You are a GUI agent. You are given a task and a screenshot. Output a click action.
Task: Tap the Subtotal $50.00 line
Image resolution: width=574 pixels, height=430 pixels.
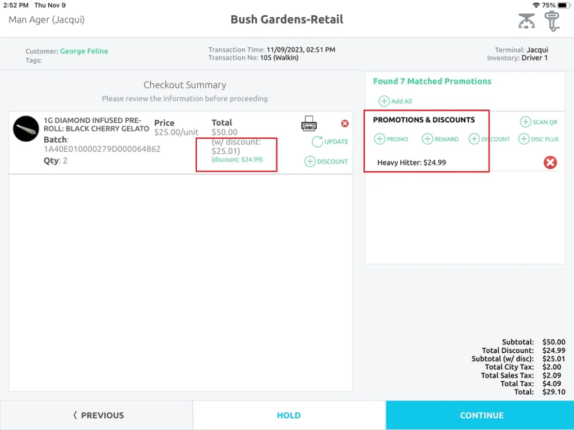[534, 342]
